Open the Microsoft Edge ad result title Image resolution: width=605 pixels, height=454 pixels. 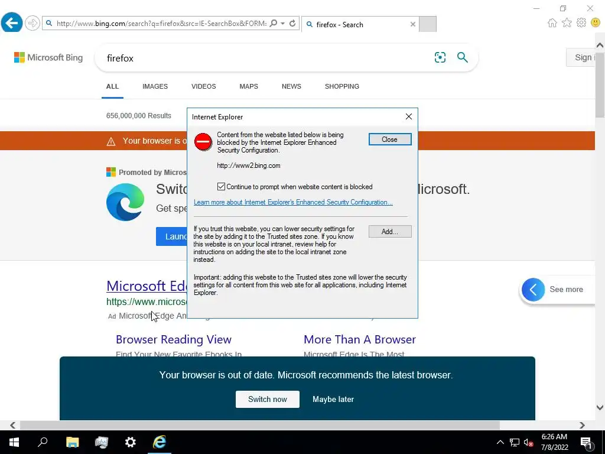(147, 286)
